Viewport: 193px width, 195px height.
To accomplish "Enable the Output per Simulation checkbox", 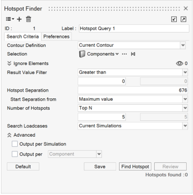I will coord(15,144).
